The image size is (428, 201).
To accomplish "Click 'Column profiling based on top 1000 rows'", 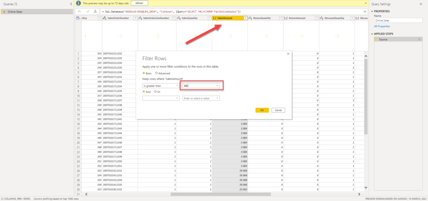I will point(56,199).
